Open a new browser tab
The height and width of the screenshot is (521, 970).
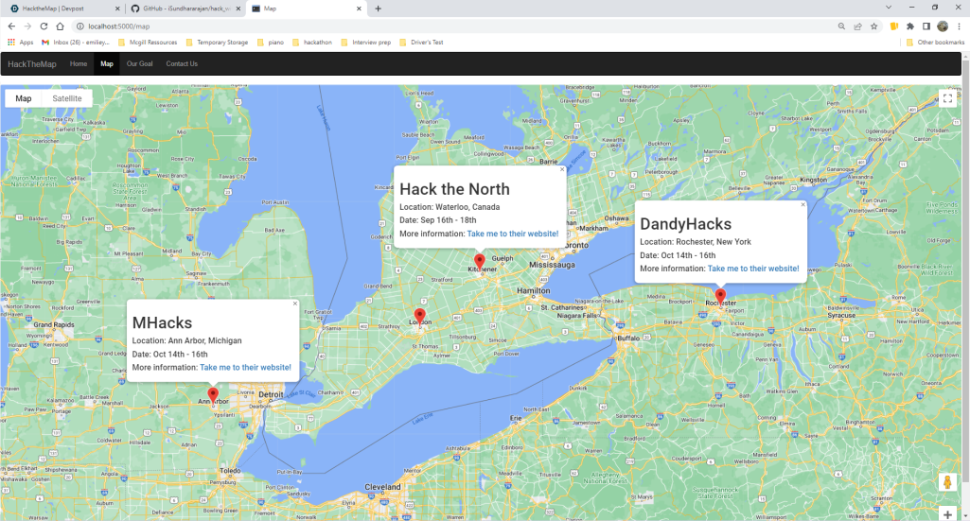tap(378, 9)
